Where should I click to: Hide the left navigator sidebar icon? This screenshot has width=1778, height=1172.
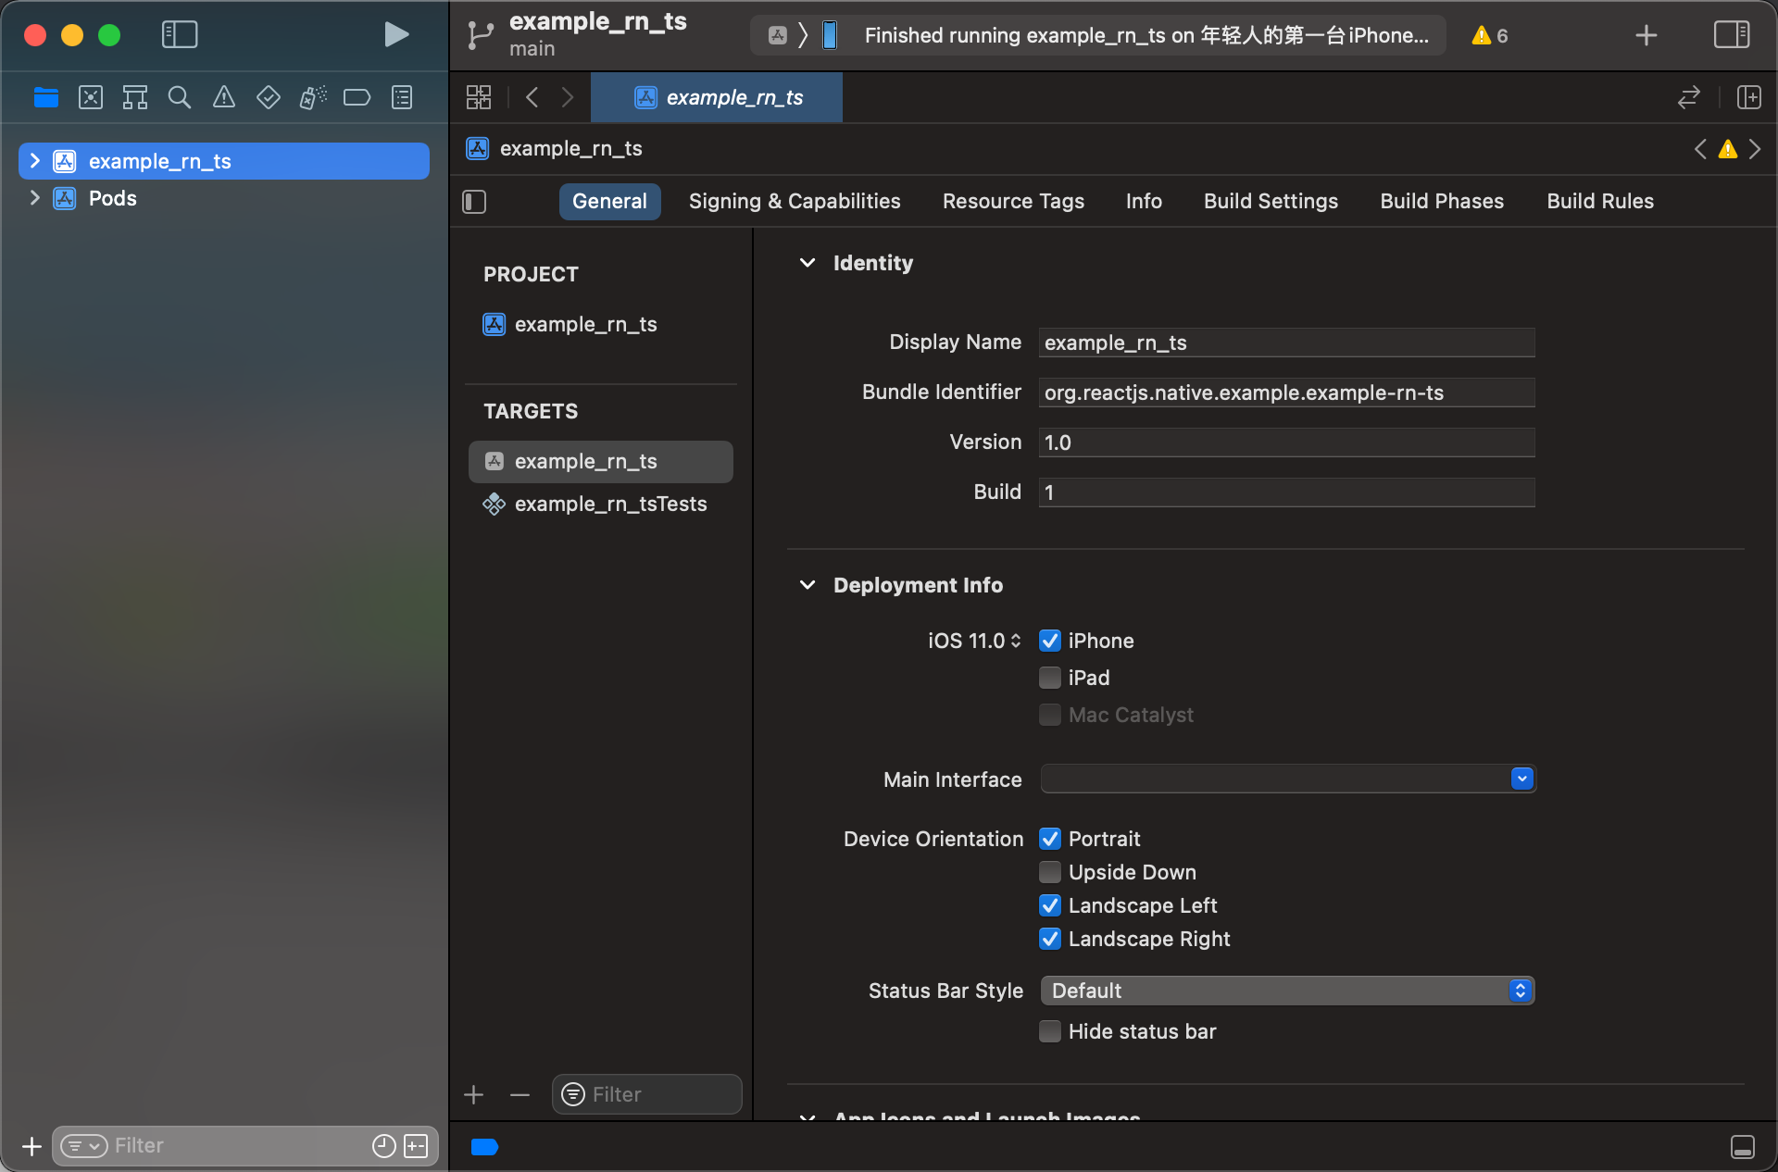(x=180, y=35)
